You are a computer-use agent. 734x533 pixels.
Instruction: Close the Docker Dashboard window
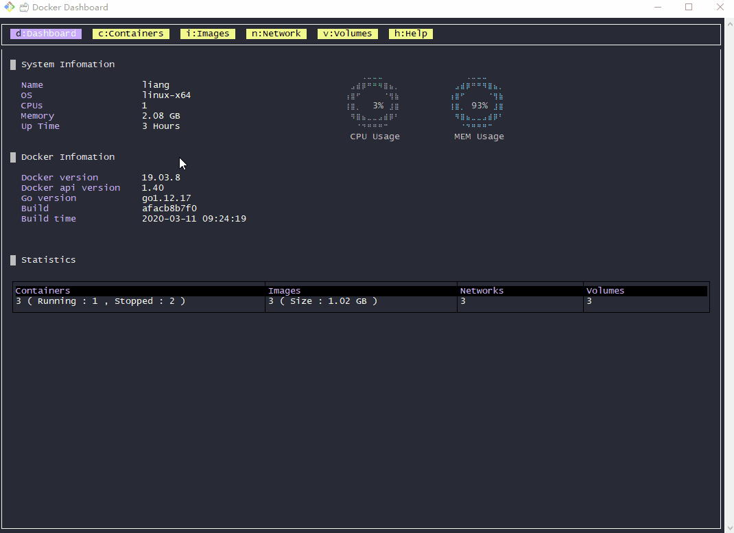(720, 7)
